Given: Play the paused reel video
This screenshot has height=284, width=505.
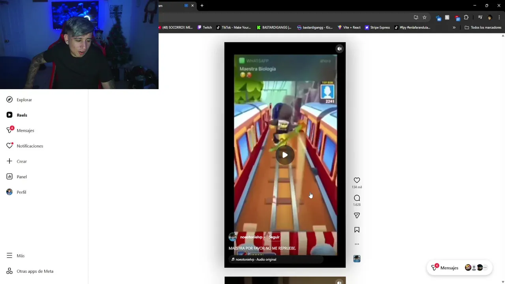Looking at the screenshot, I should click(285, 155).
